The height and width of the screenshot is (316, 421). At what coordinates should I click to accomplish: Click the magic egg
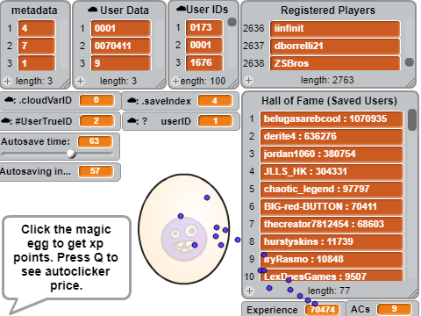(x=184, y=229)
